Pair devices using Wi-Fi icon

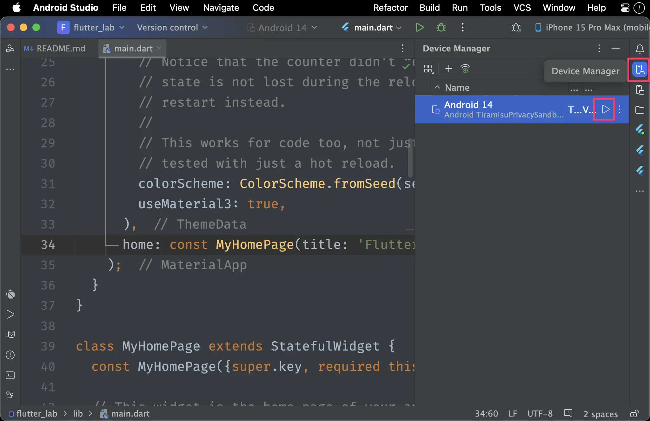tap(465, 69)
